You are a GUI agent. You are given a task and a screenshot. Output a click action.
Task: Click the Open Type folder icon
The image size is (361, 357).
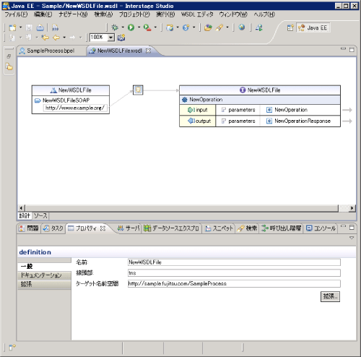click(x=208, y=27)
